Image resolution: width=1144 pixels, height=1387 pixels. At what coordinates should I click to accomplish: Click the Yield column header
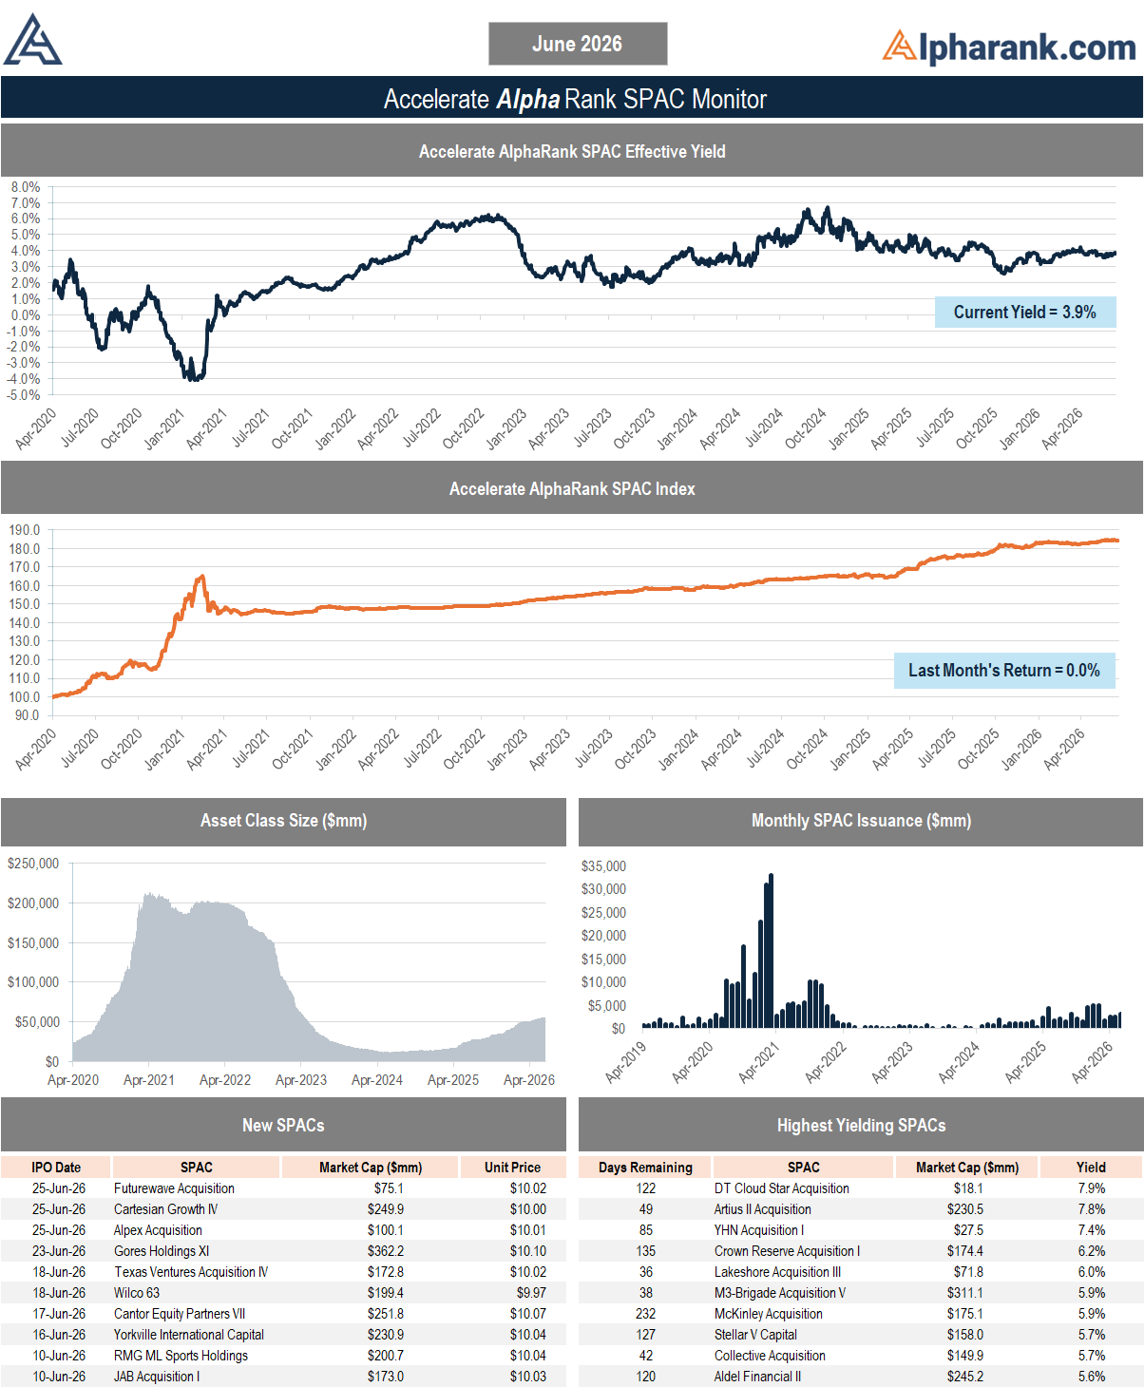pyautogui.click(x=1091, y=1168)
